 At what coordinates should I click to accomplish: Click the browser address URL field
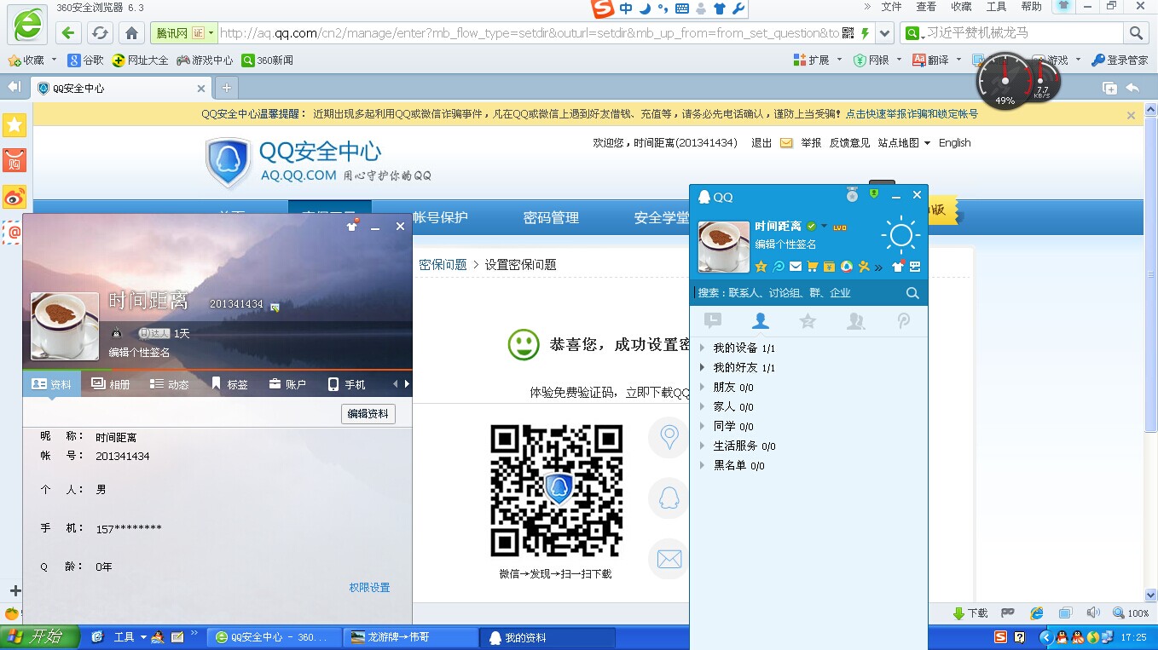529,33
